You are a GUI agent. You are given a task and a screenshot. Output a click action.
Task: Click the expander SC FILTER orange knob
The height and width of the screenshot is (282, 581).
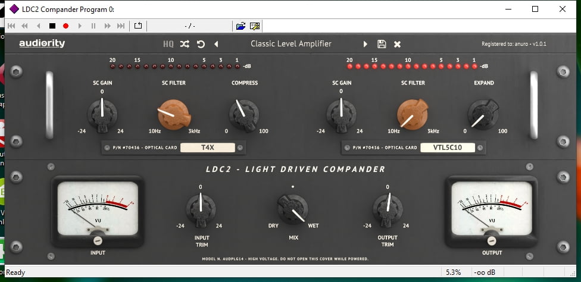[413, 114]
